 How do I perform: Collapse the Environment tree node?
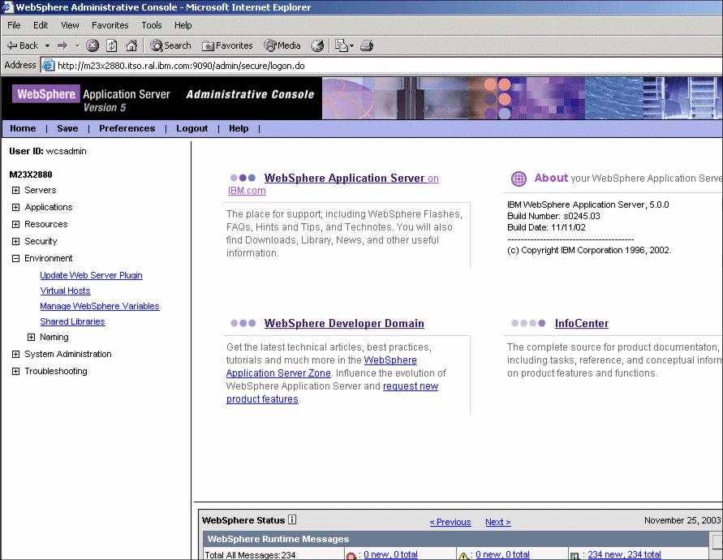(15, 258)
